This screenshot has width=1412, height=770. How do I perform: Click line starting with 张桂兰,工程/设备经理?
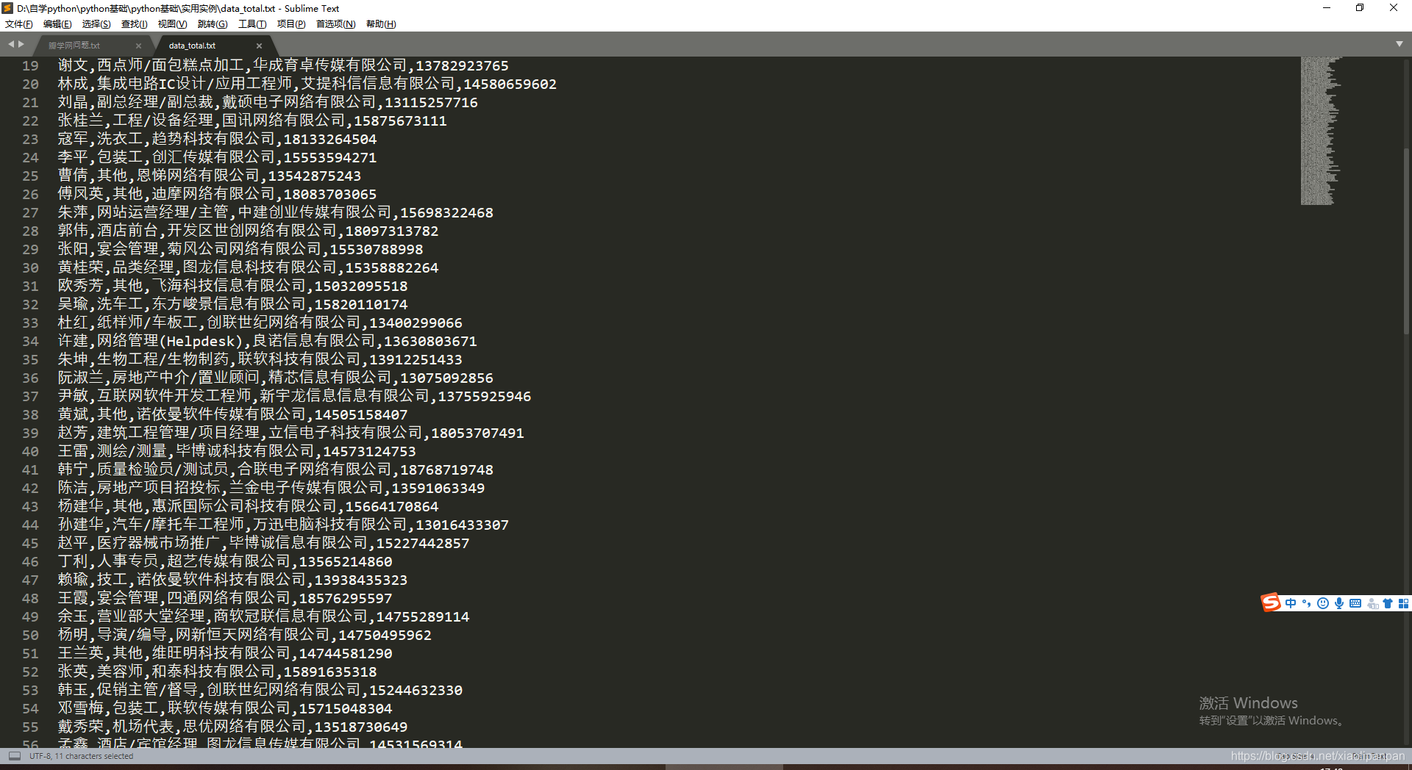(252, 121)
